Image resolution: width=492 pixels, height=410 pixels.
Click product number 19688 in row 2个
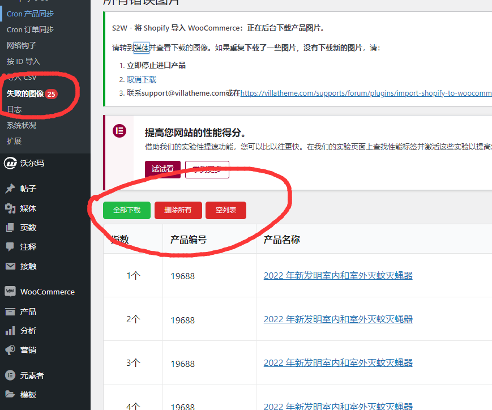183,320
